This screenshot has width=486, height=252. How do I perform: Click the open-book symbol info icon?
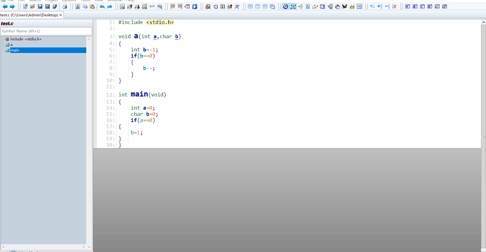tap(222, 6)
